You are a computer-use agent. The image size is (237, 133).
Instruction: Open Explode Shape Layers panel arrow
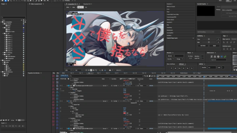[193, 38]
